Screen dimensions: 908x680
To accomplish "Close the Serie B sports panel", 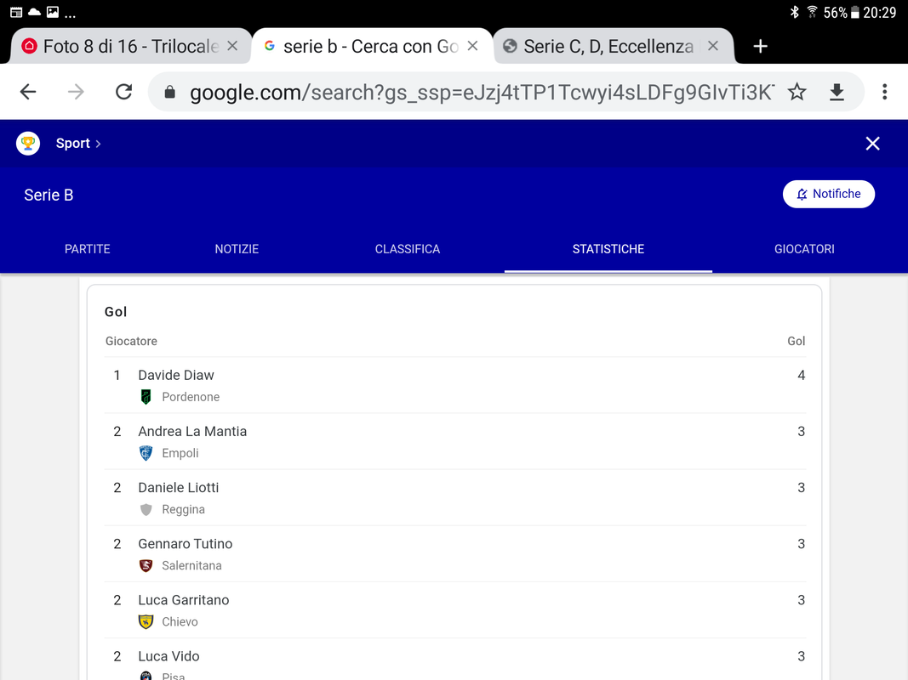I will pyautogui.click(x=872, y=144).
